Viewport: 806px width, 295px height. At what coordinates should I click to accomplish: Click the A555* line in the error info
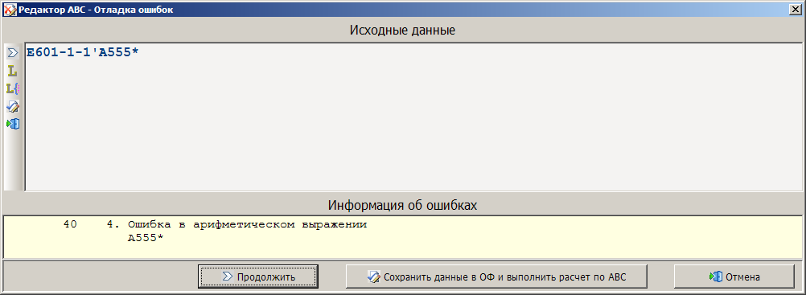(146, 238)
